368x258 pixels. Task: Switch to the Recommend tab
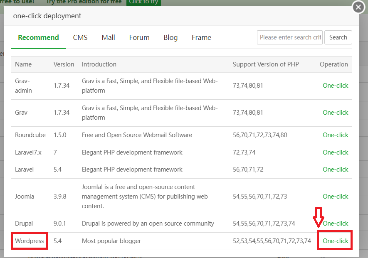coord(38,37)
